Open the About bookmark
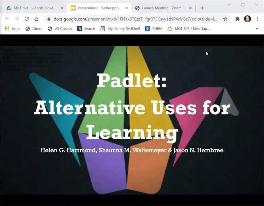 point(34,29)
